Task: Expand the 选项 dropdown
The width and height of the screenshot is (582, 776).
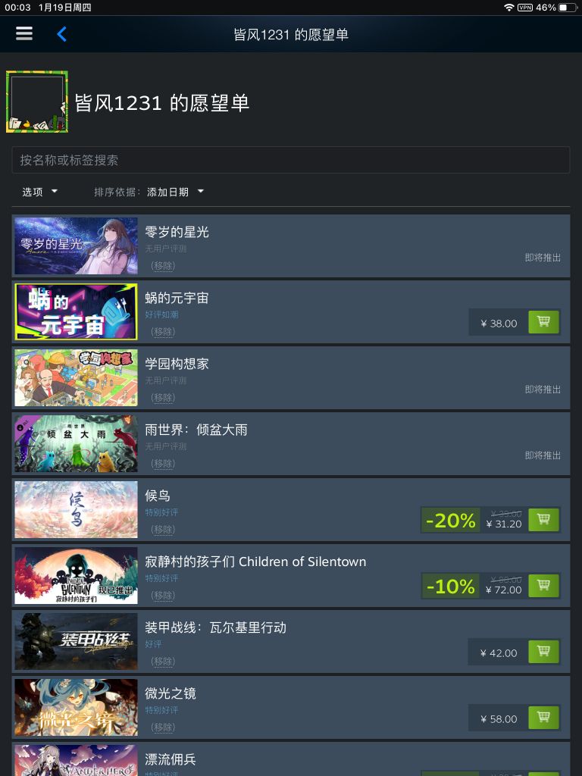Action: point(39,192)
